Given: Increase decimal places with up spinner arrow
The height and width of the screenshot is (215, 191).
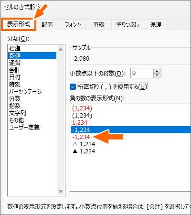Looking at the screenshot, I should click(157, 71).
